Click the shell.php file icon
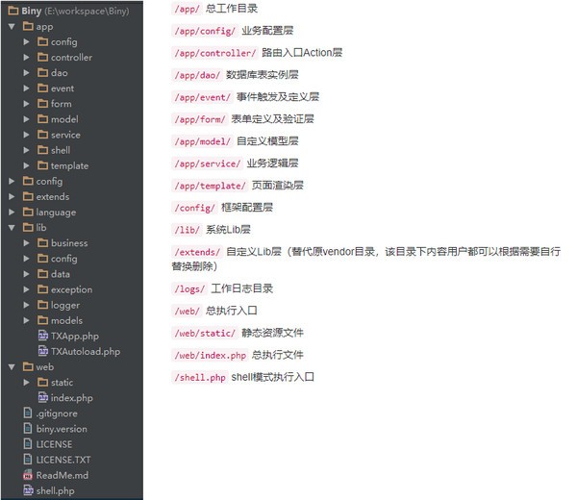Image resolution: width=577 pixels, height=500 pixels. coord(27,490)
